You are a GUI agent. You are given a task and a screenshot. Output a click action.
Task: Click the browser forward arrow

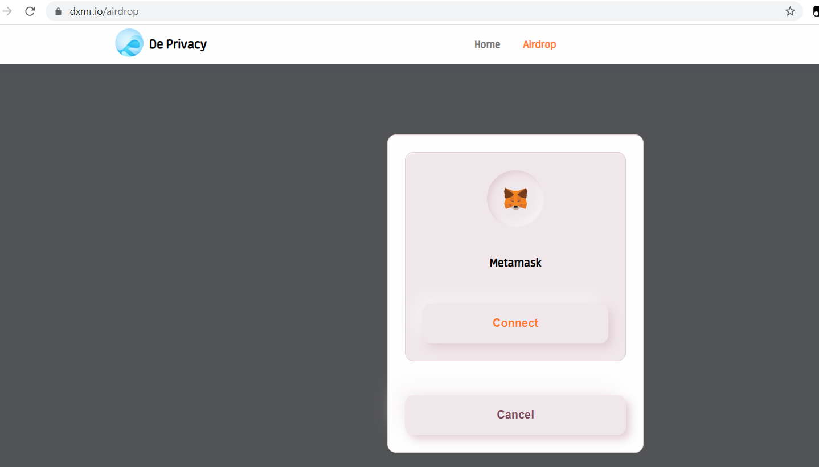[7, 11]
